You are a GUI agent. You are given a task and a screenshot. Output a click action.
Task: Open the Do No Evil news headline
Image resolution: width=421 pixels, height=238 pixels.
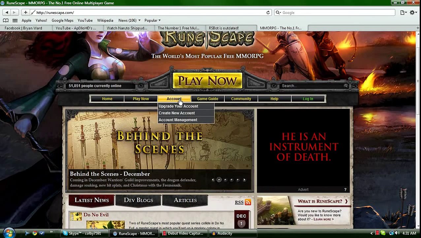[x=96, y=215]
